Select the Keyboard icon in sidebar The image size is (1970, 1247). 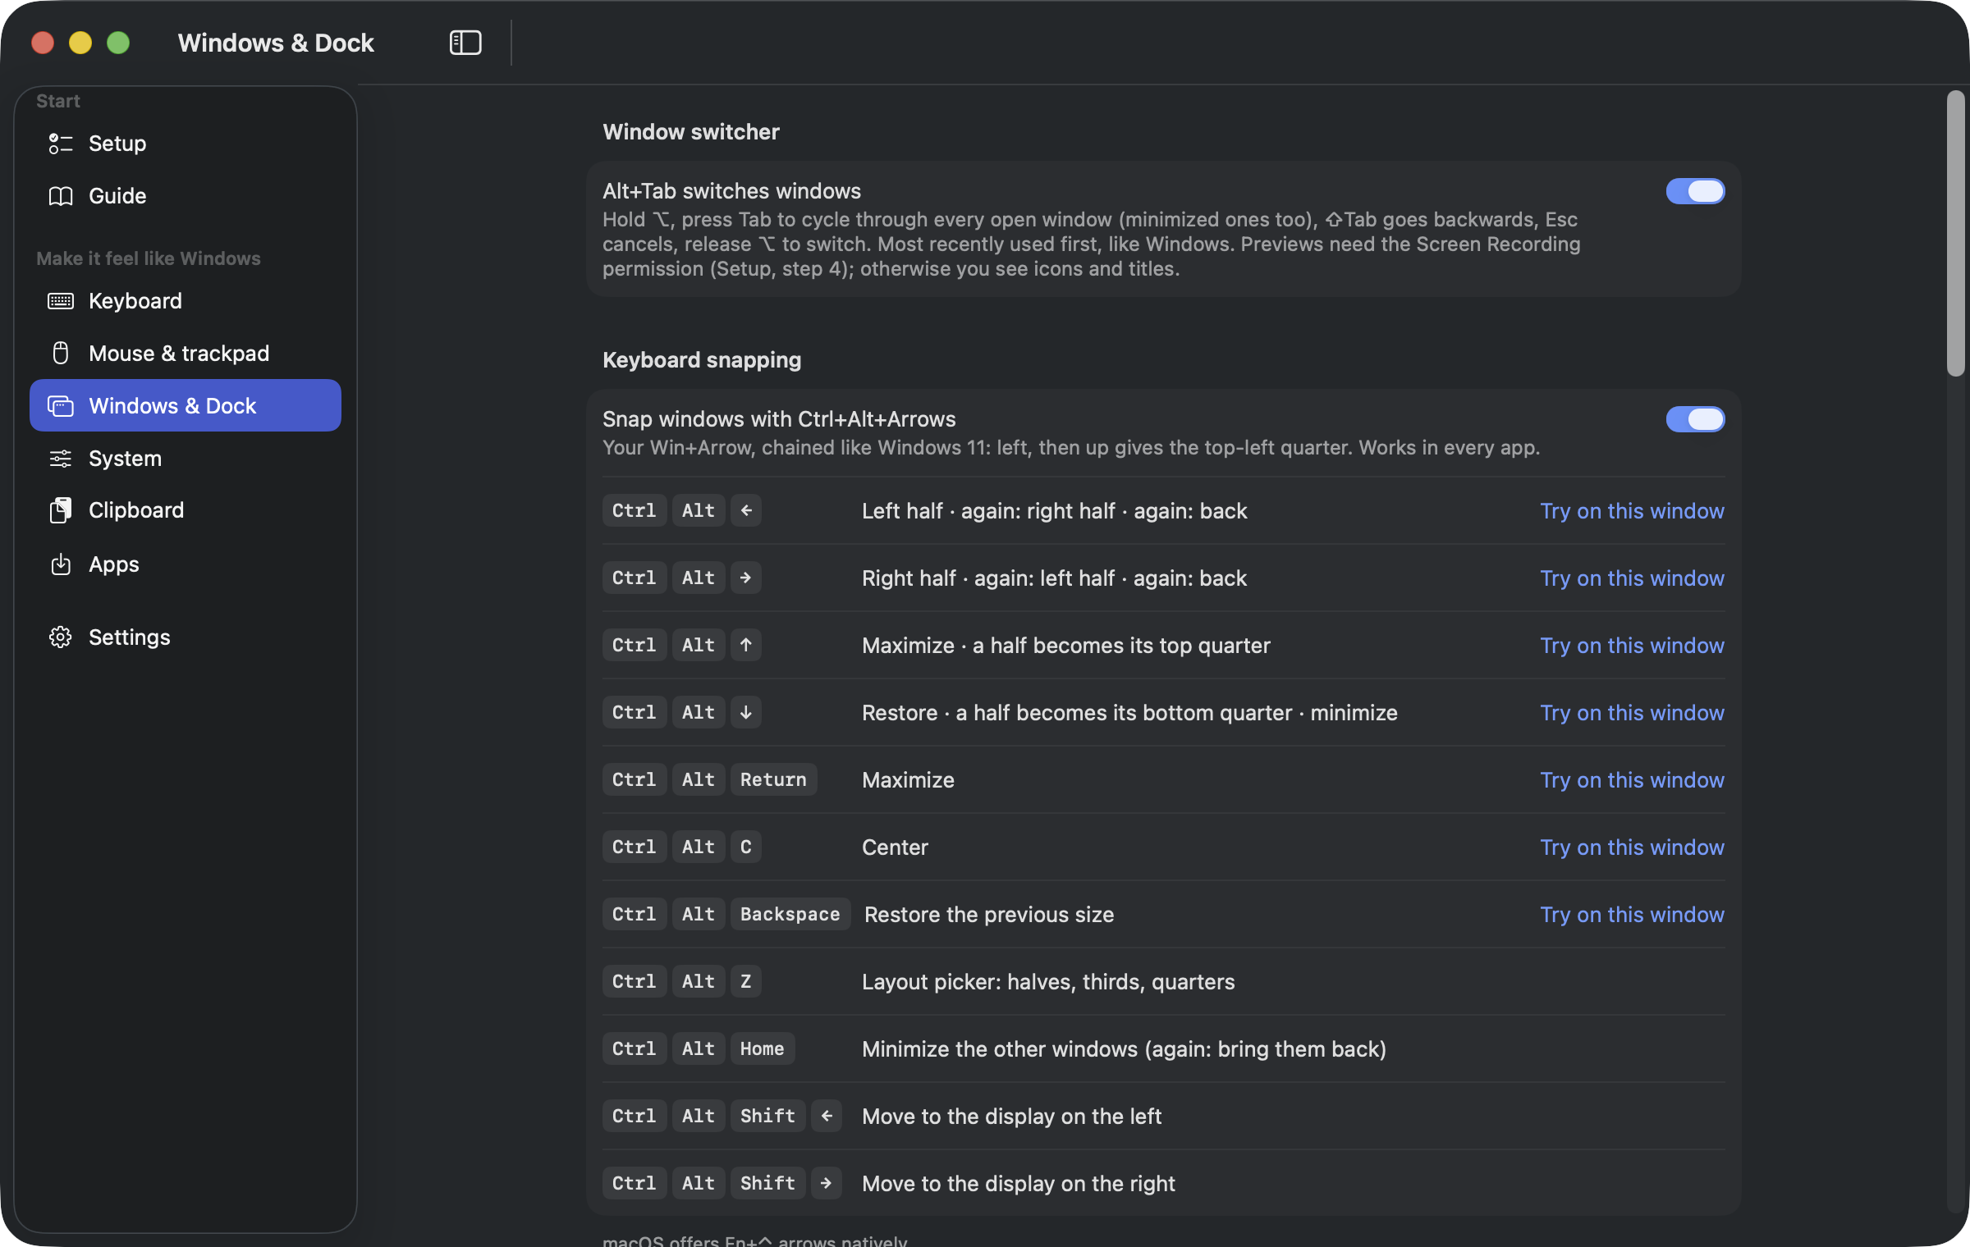tap(61, 301)
